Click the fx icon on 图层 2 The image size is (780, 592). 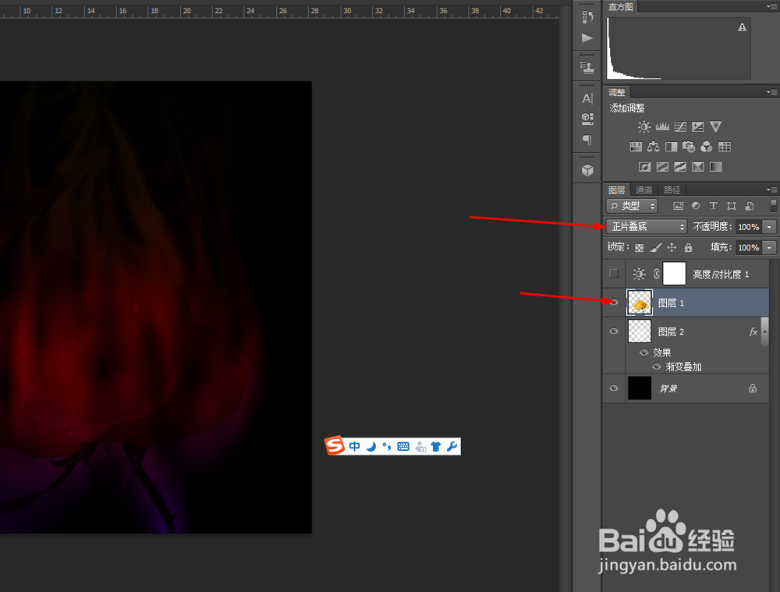[x=753, y=331]
